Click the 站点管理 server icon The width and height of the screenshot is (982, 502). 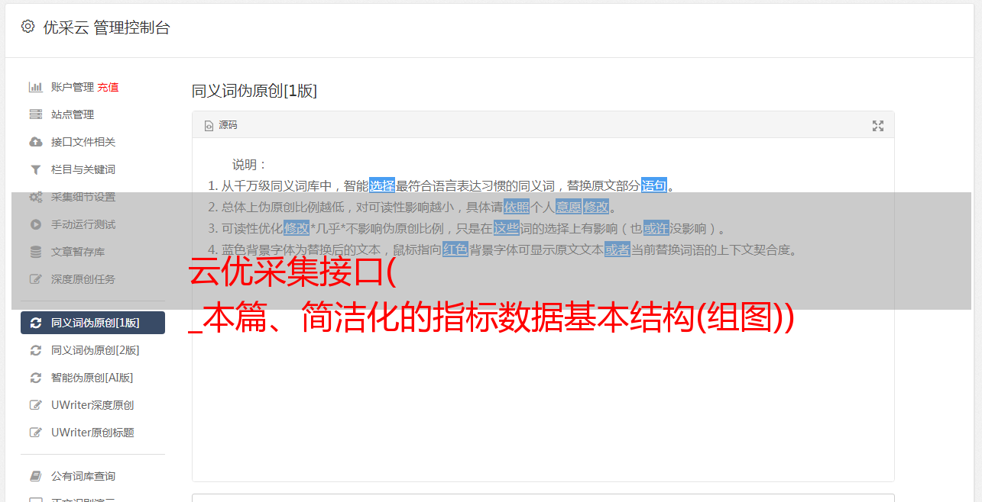[x=35, y=114]
